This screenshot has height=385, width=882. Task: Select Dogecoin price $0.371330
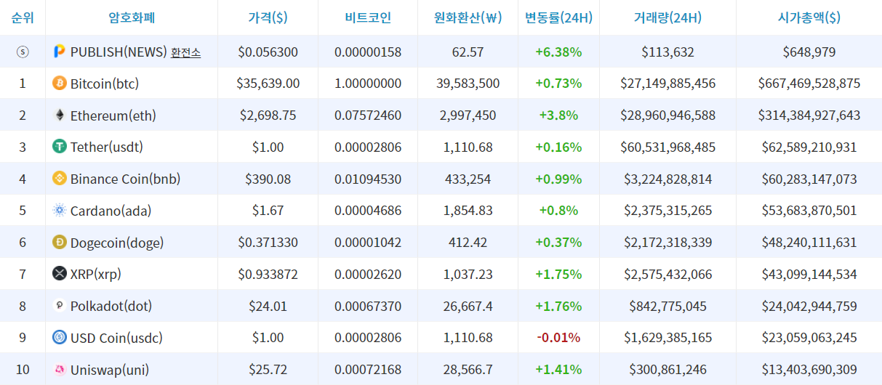268,242
